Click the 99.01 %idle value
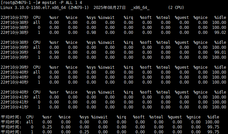Image resolution: width=228 pixels, height=134 pixels. click(x=220, y=52)
